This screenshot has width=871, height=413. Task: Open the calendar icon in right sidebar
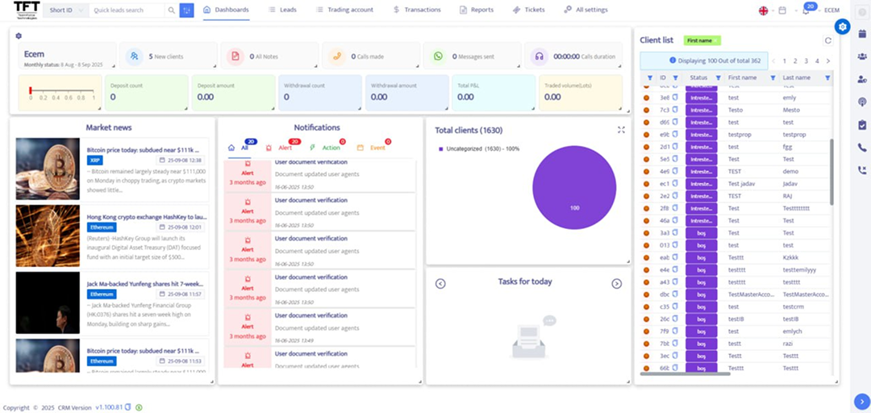coord(862,33)
